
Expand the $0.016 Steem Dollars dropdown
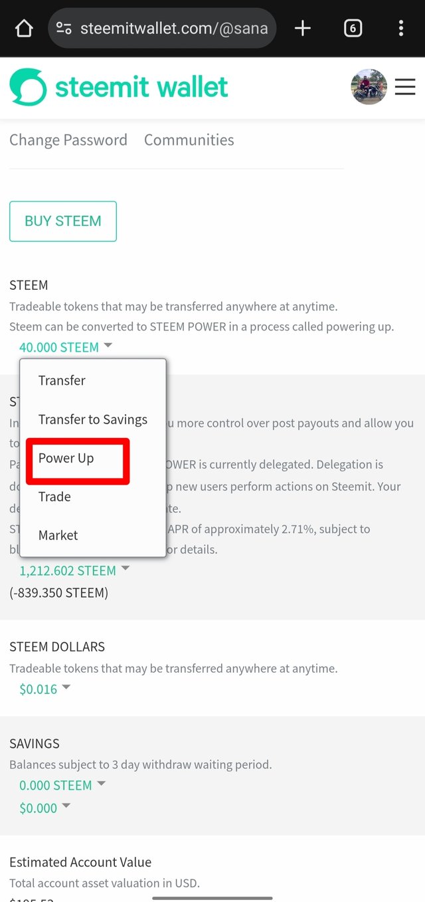[44, 689]
